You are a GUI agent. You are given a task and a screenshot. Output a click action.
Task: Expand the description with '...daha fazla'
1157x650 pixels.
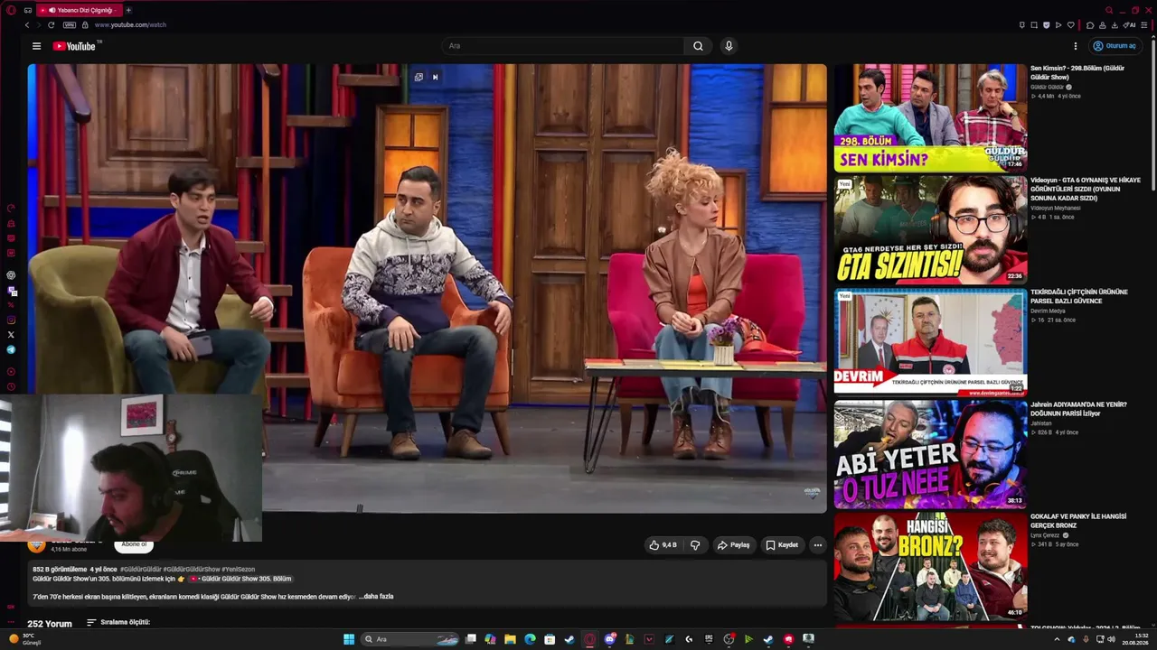click(377, 597)
